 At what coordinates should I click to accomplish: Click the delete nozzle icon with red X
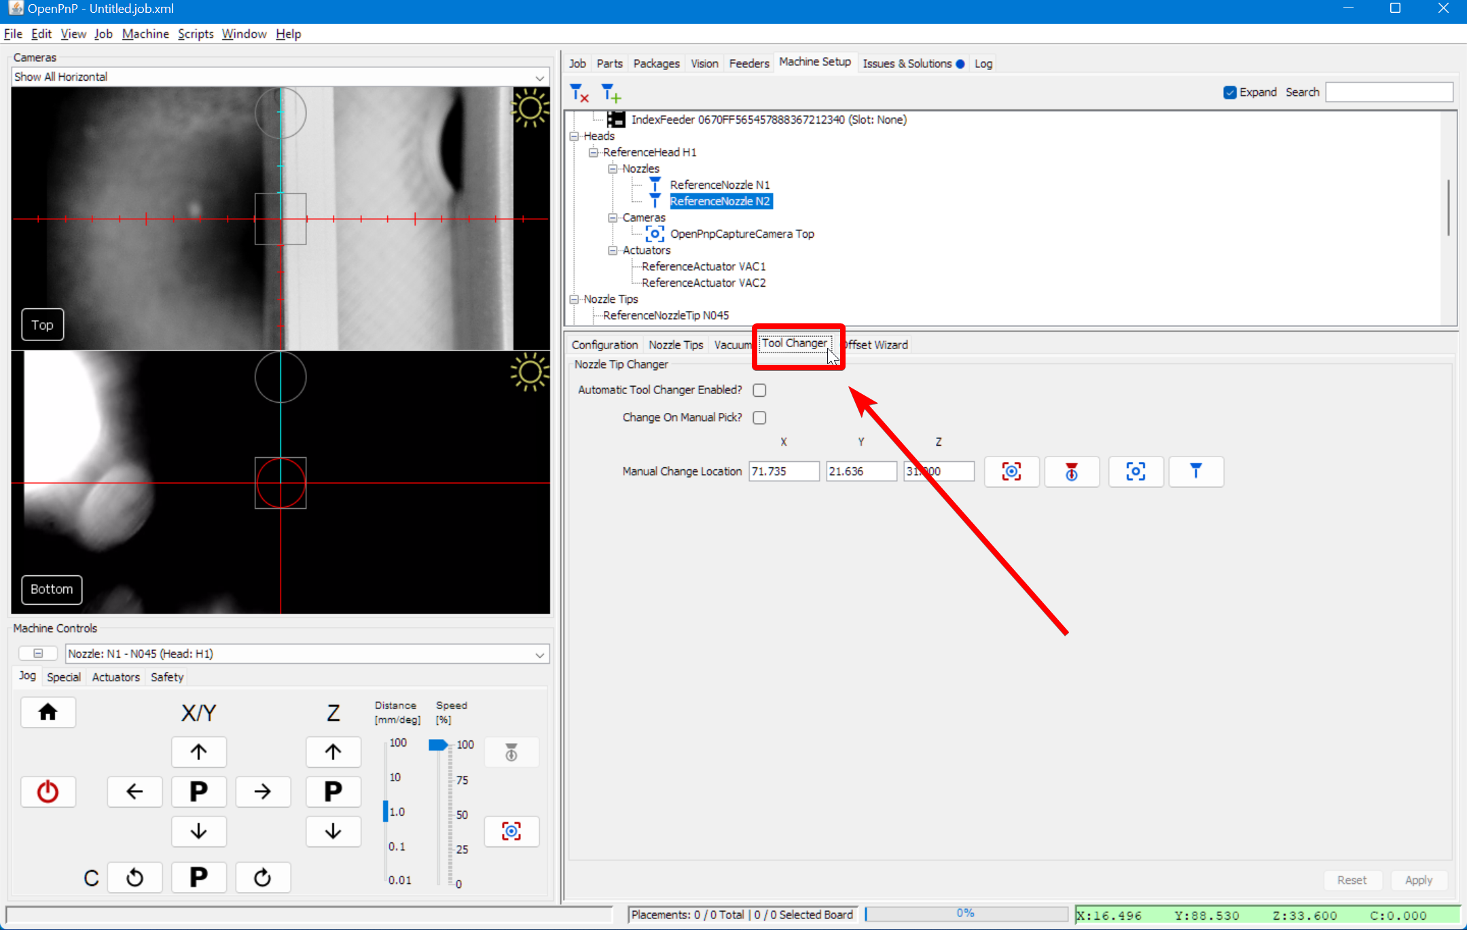tap(579, 93)
